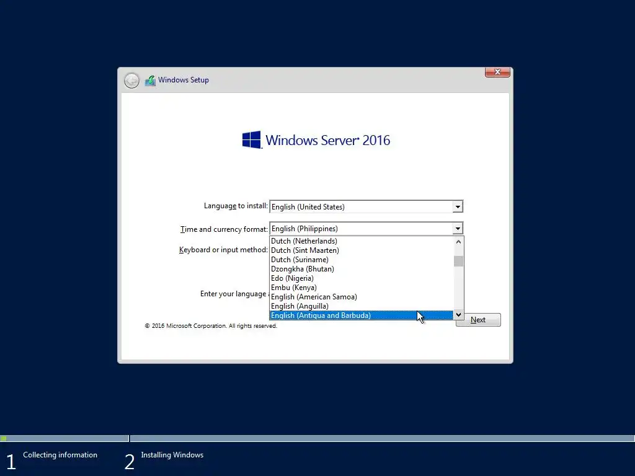Click the list scroll down arrow

[x=458, y=314]
